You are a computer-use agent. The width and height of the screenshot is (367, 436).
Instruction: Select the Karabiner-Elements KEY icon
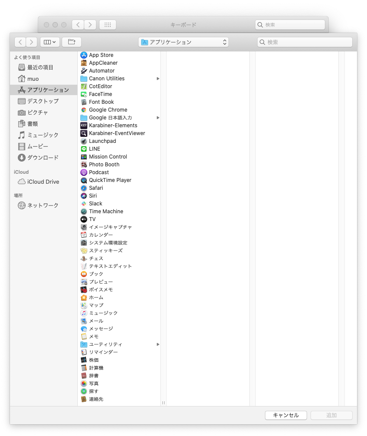point(84,126)
